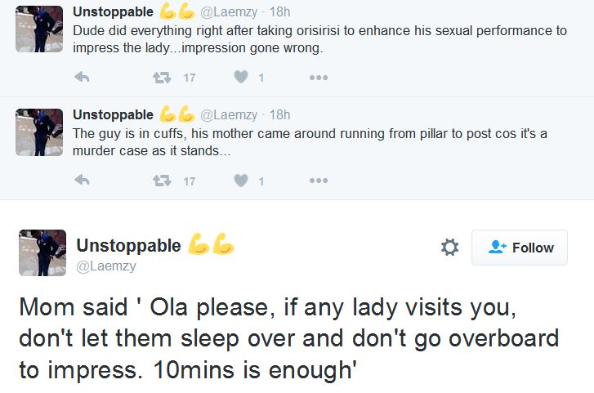Open Unstoppable name on the 'in cuffs' tweet
This screenshot has height=393, width=594.
point(113,114)
